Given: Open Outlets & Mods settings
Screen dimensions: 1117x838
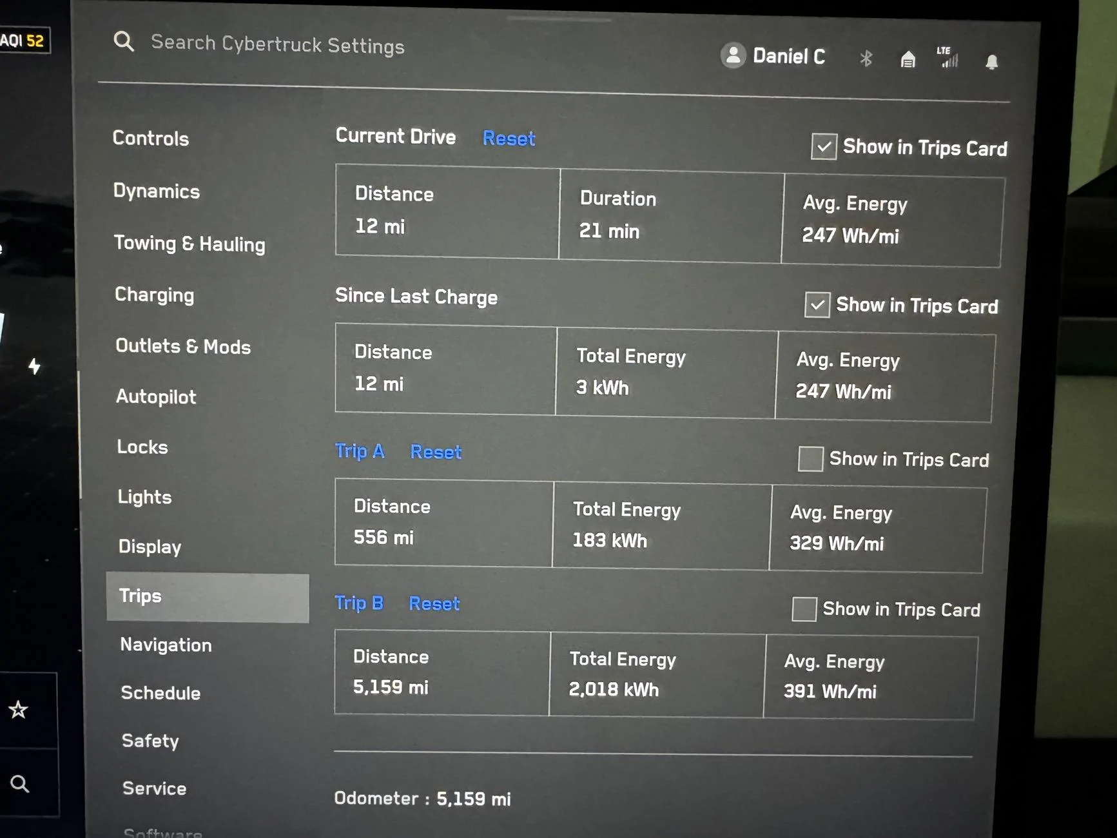Looking at the screenshot, I should [x=183, y=346].
